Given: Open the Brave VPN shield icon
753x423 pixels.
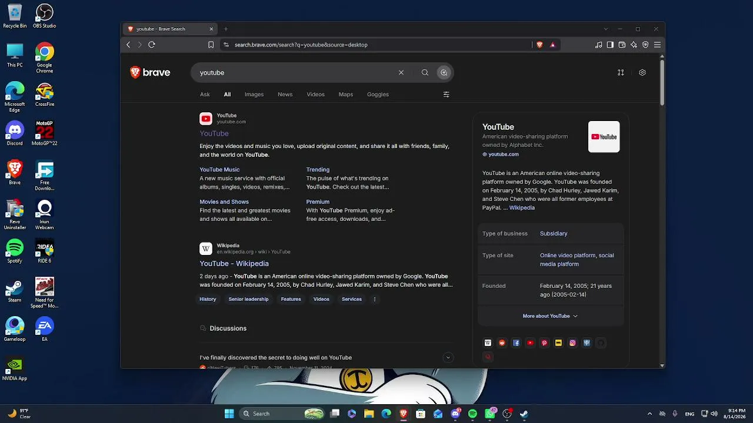Looking at the screenshot, I should (645, 45).
